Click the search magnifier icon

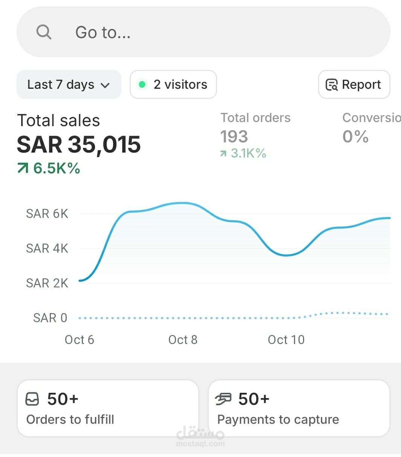(x=44, y=32)
